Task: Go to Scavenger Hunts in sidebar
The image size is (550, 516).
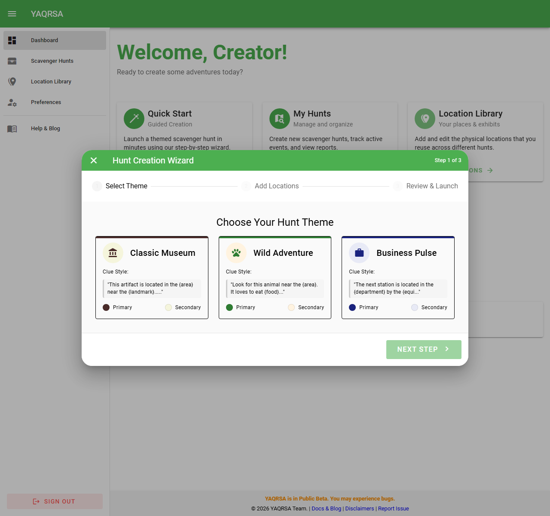Action: (x=55, y=61)
